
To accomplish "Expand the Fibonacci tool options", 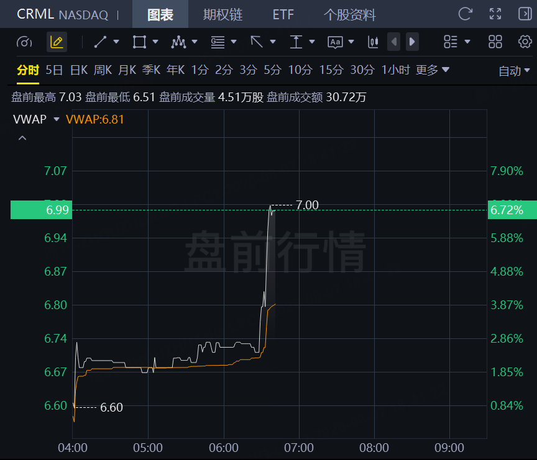I will coord(234,42).
